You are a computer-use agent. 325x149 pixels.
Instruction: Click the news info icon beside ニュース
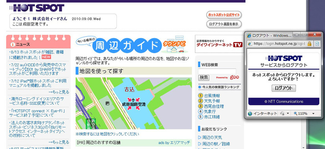[13, 44]
